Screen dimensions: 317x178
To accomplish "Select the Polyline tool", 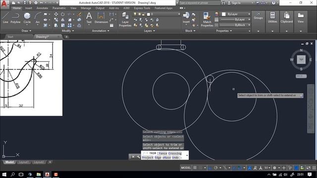I will pos(15,18).
